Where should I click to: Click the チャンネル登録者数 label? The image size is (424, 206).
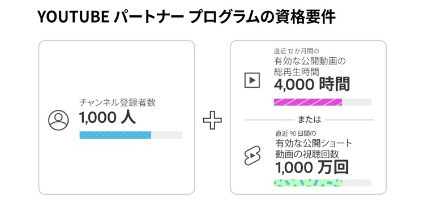click(x=117, y=102)
